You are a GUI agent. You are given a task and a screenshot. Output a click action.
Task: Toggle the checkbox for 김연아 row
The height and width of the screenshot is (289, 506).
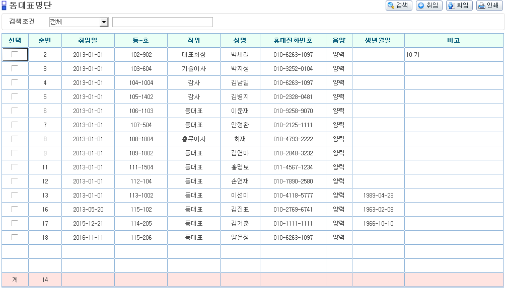click(15, 153)
